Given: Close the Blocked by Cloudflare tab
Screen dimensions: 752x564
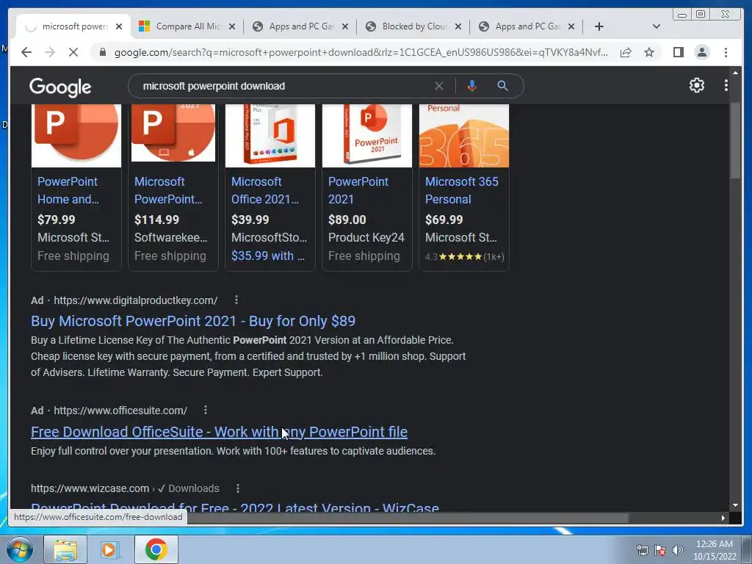Looking at the screenshot, I should pyautogui.click(x=458, y=26).
